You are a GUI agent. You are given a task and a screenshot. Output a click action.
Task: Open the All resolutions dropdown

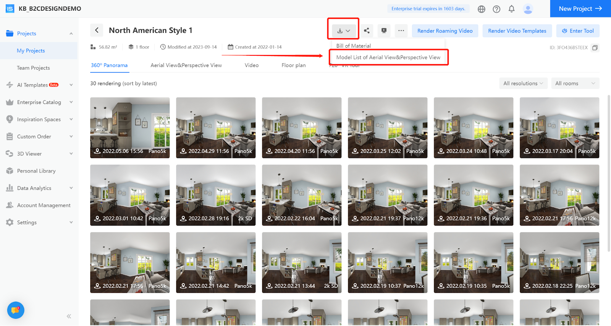(x=523, y=83)
